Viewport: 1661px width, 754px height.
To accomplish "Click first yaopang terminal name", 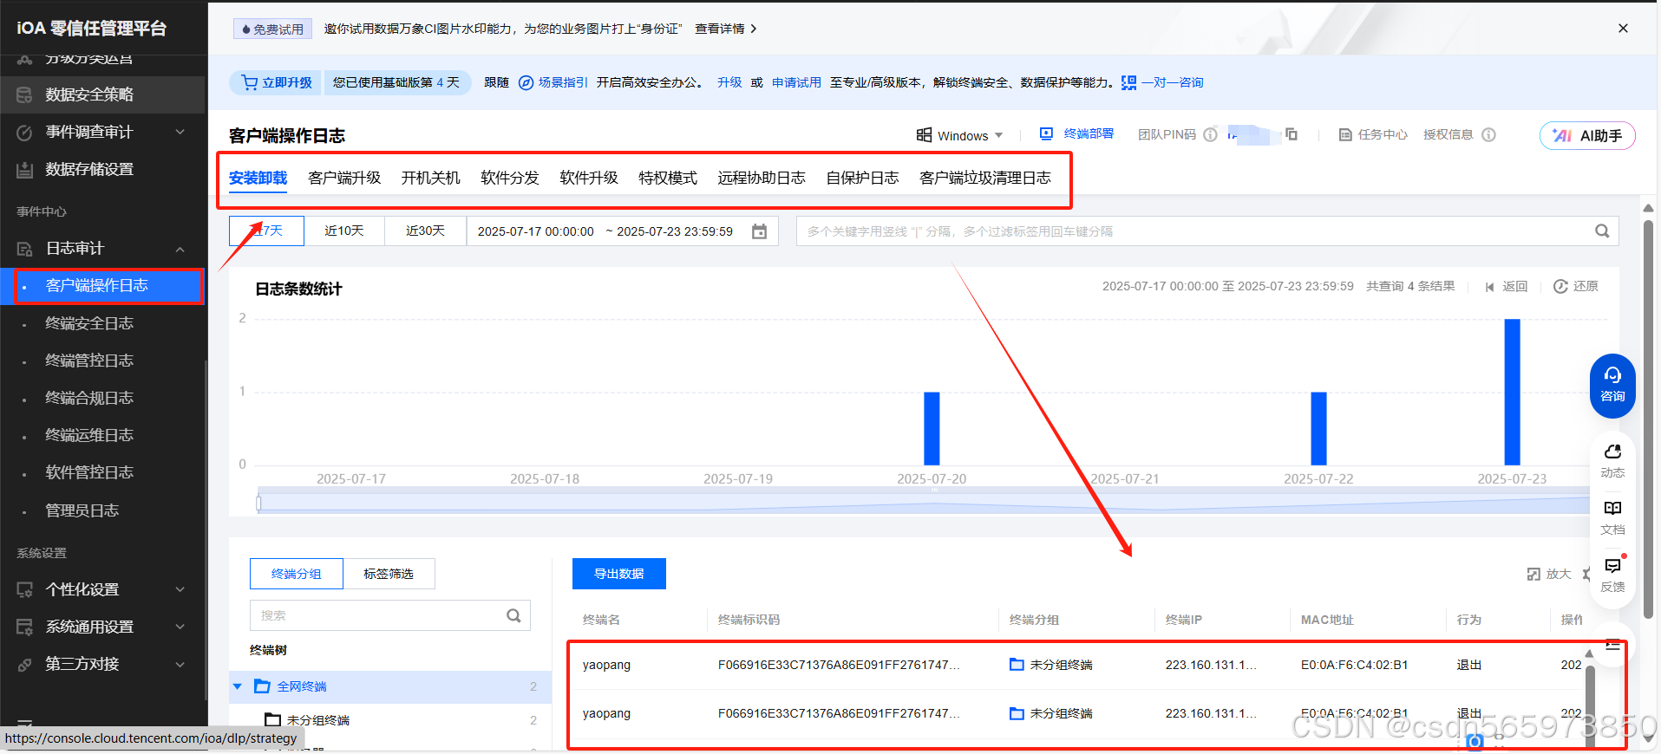I will [x=606, y=665].
